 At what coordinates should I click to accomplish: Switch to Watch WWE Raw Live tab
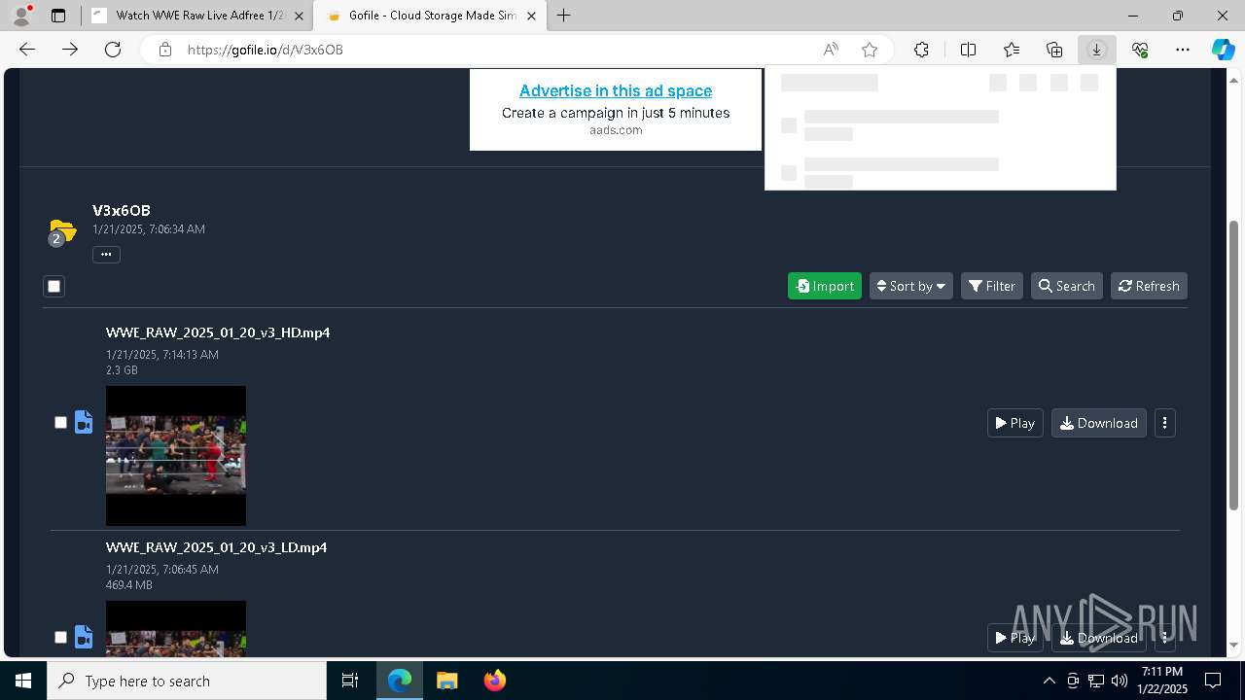coord(198,16)
